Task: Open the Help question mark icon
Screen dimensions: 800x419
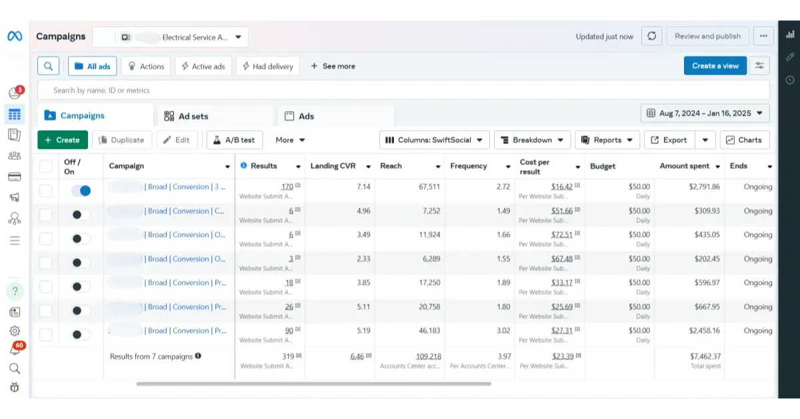Action: point(15,291)
